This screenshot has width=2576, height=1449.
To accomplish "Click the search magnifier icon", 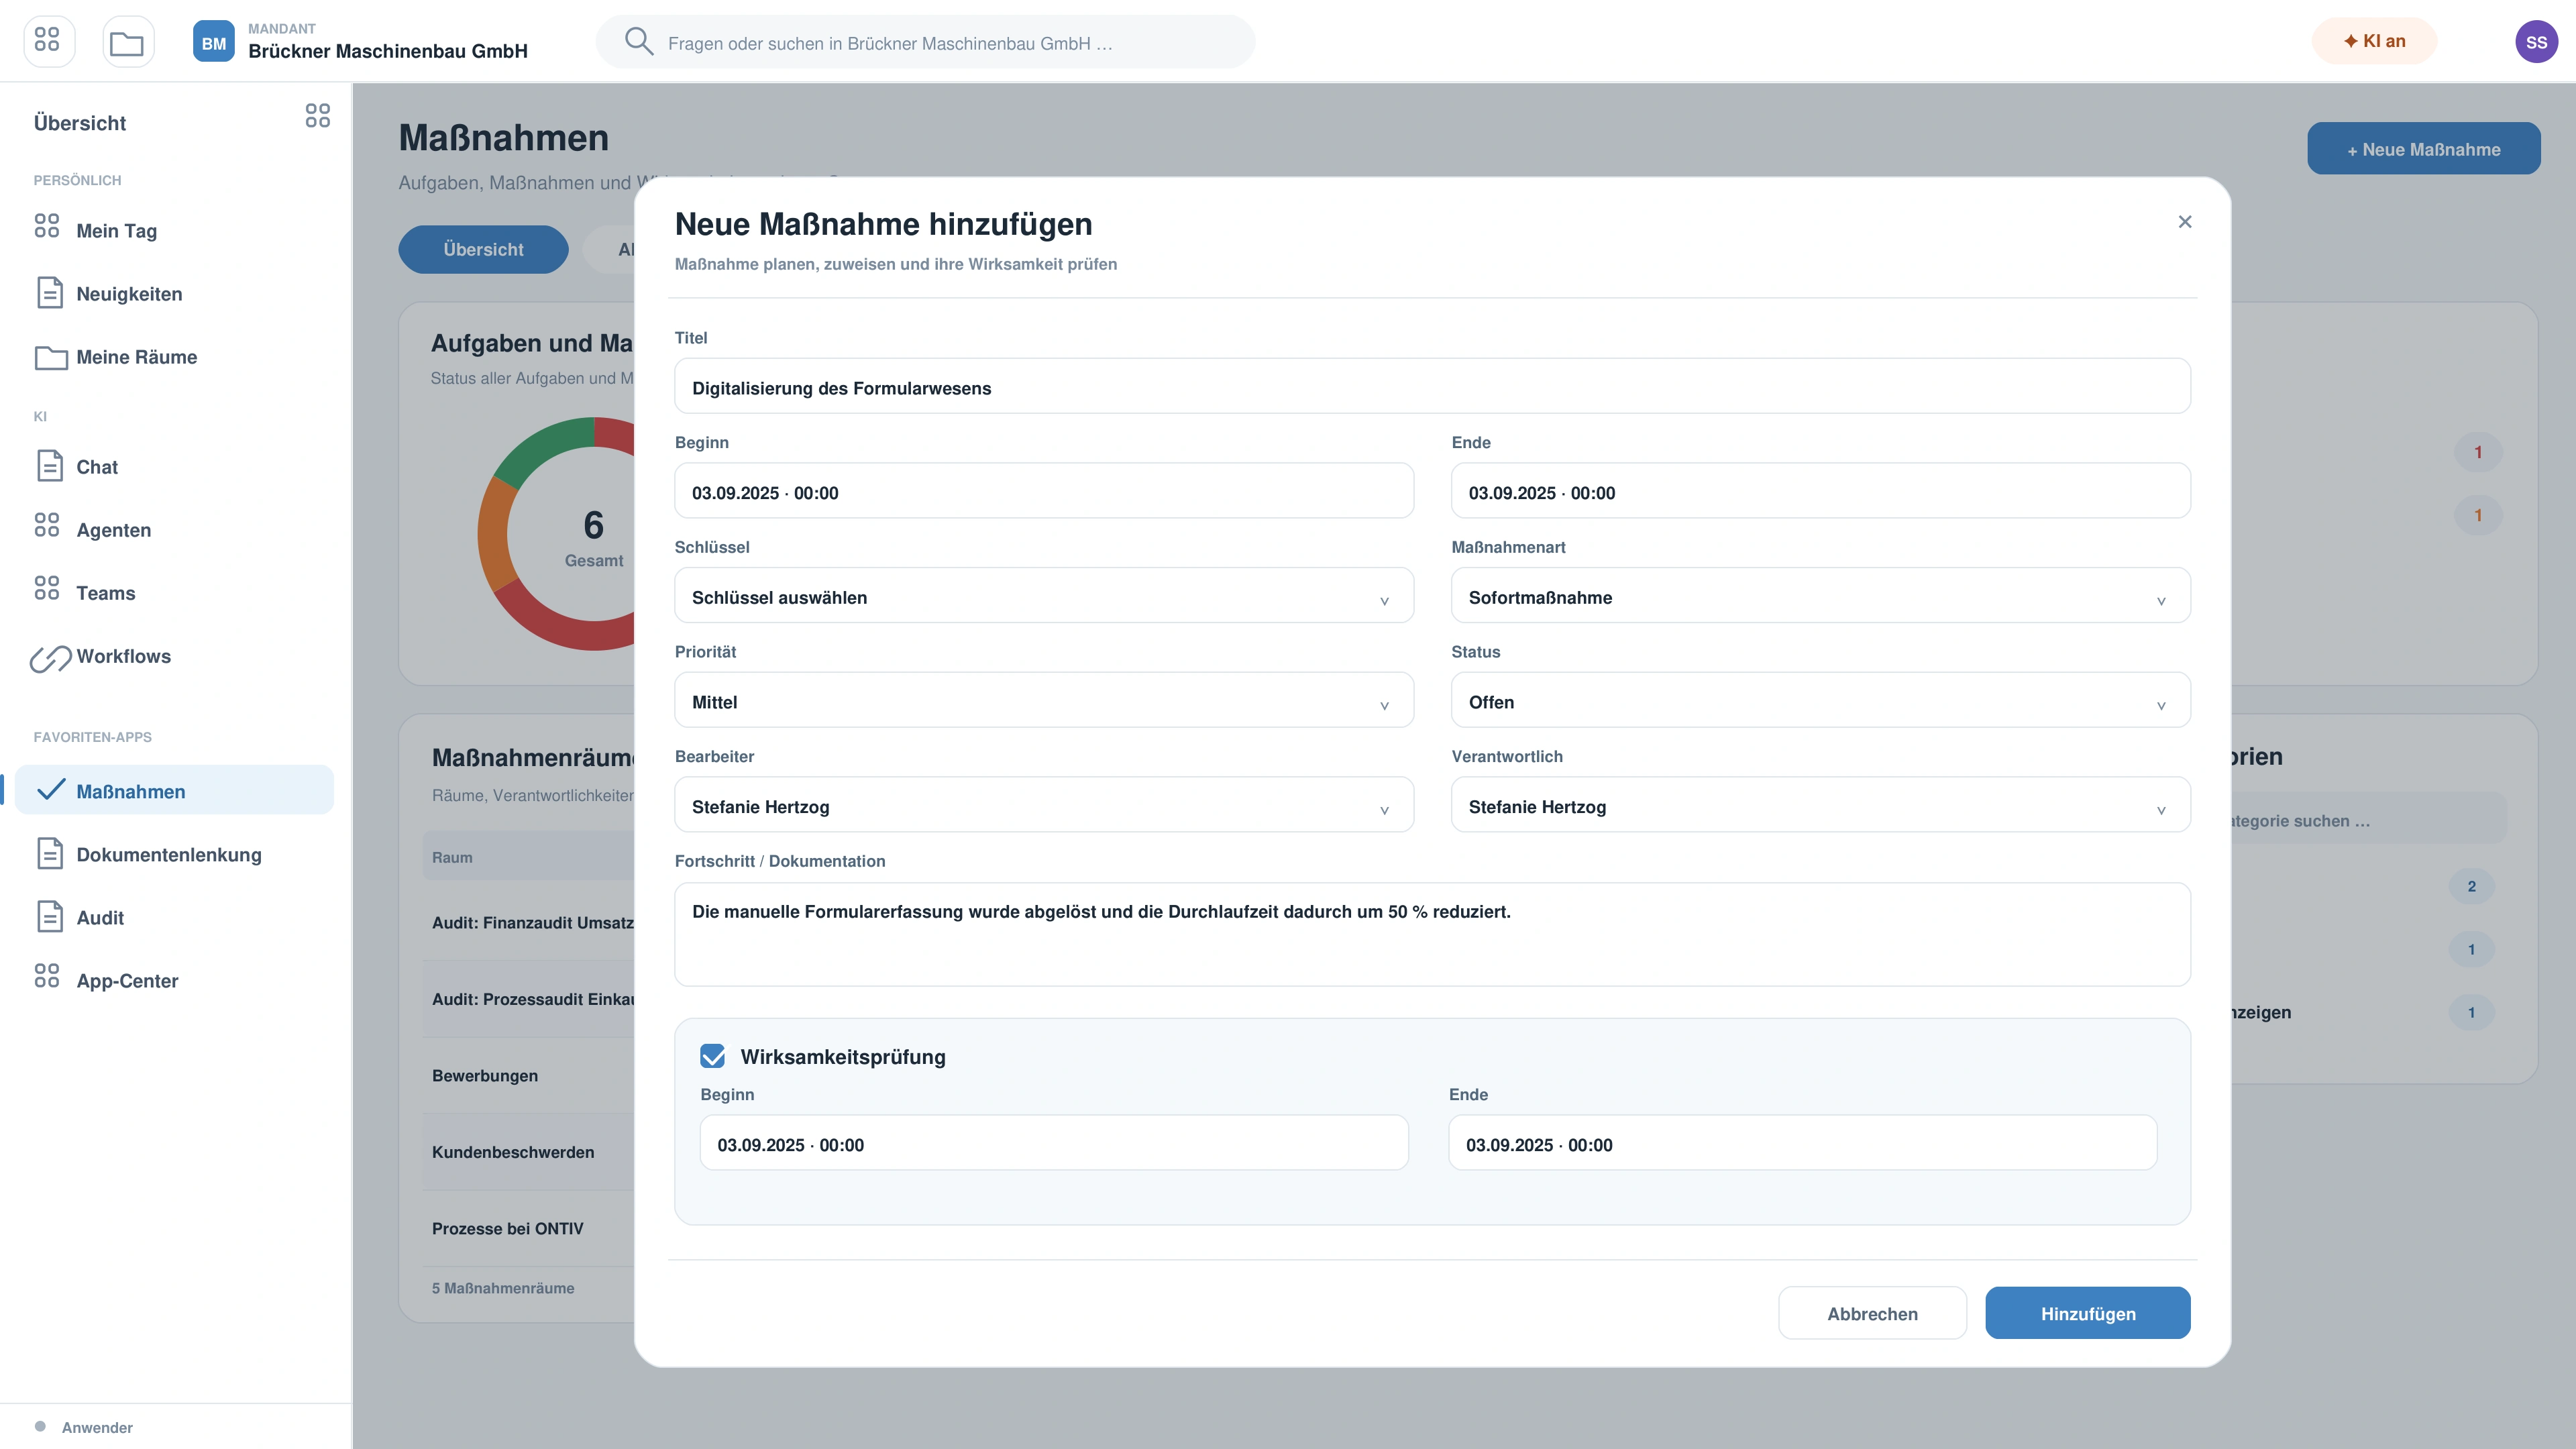I will [638, 42].
